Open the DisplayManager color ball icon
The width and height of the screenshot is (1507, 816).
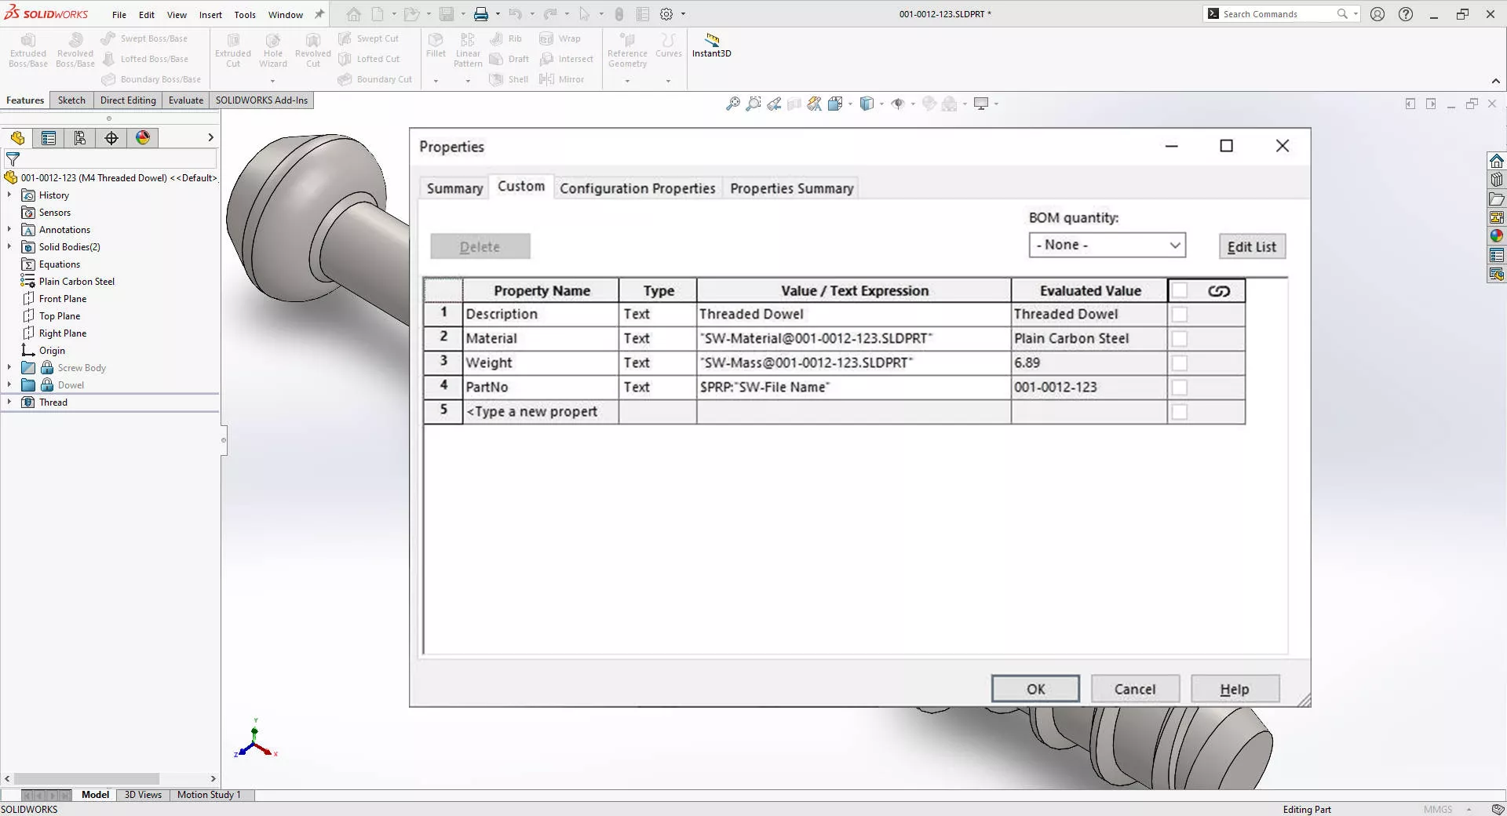click(x=143, y=138)
